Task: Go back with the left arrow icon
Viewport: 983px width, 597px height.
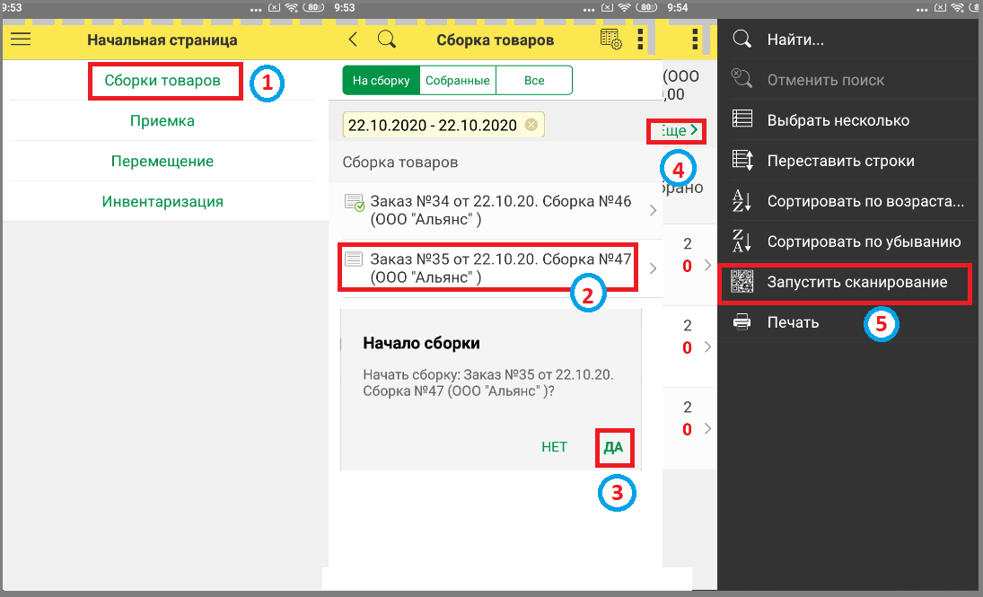Action: (353, 40)
